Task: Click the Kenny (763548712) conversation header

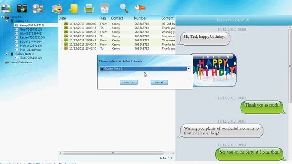Action: (233, 20)
